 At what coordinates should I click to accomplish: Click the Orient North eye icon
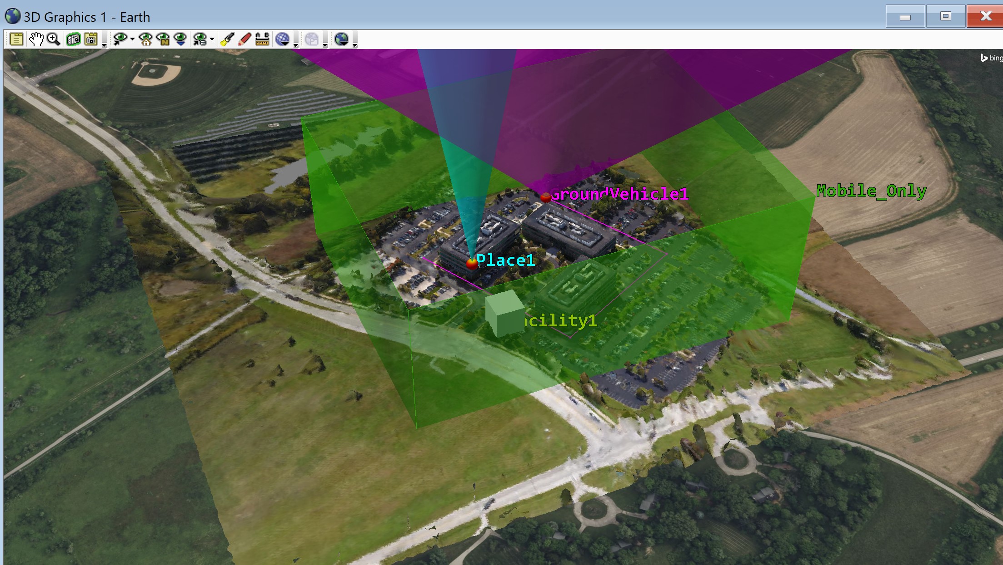(x=163, y=39)
